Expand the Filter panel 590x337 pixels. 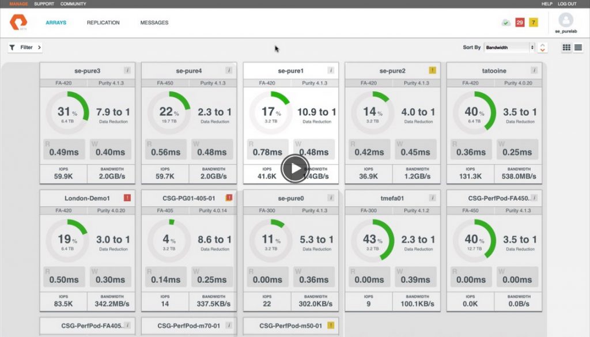tap(25, 47)
